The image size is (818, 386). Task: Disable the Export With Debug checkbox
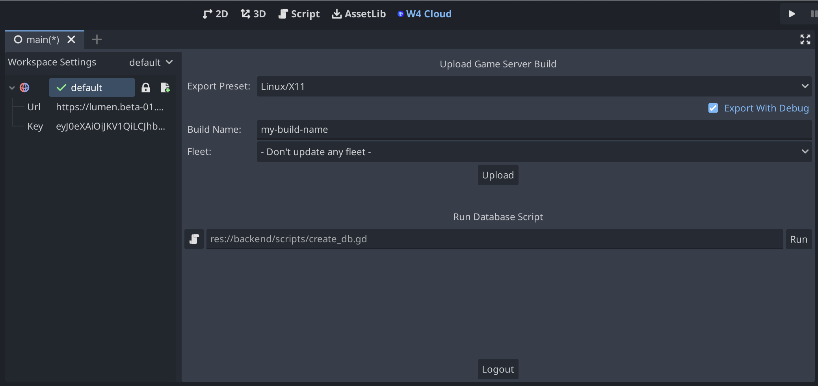click(713, 108)
